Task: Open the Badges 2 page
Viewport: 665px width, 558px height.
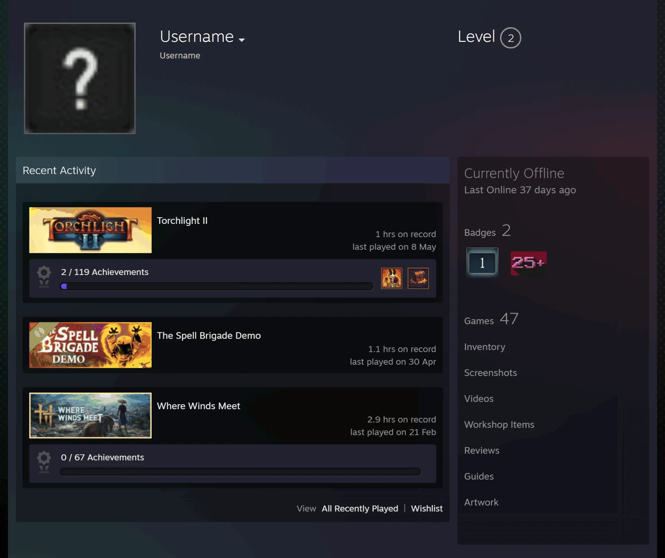Action: [x=487, y=231]
